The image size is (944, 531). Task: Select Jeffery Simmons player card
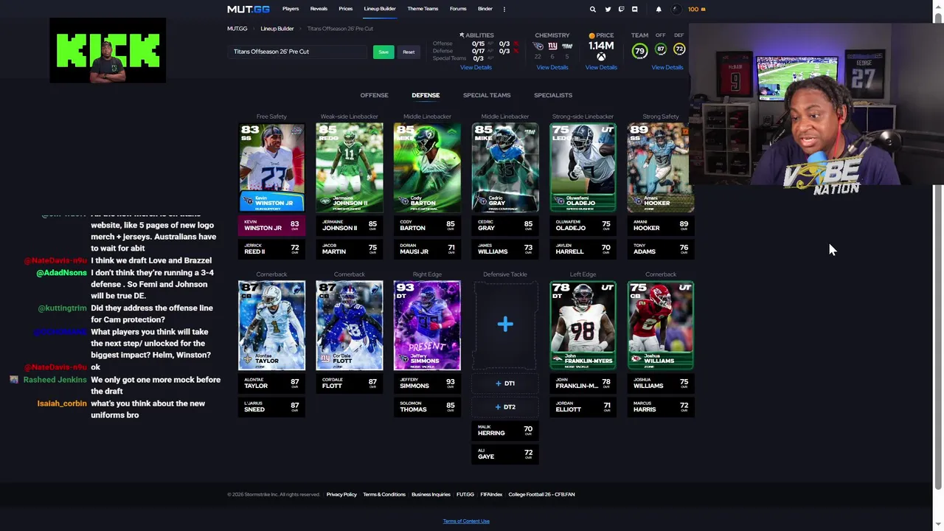click(427, 325)
